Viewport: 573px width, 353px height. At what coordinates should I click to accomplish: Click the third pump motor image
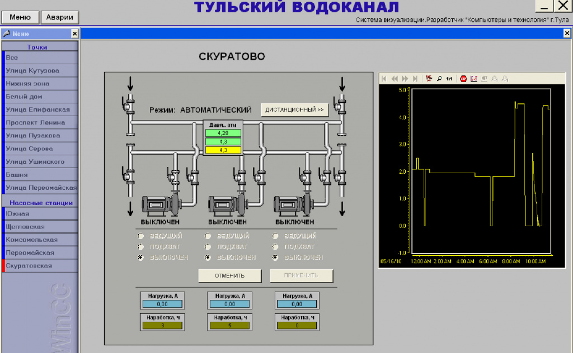tap(294, 206)
